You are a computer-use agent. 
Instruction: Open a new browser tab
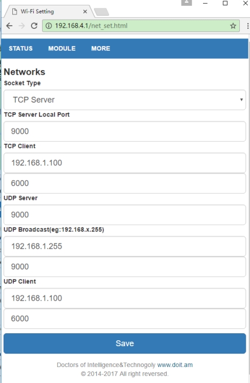click(101, 12)
